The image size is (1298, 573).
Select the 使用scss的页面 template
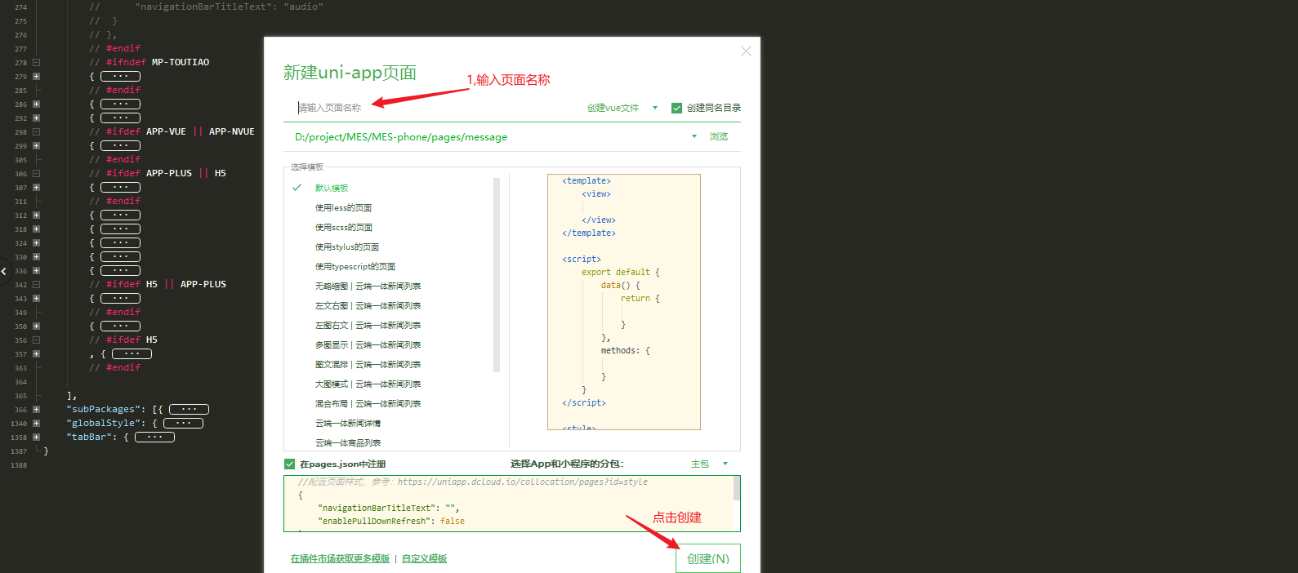pos(344,227)
